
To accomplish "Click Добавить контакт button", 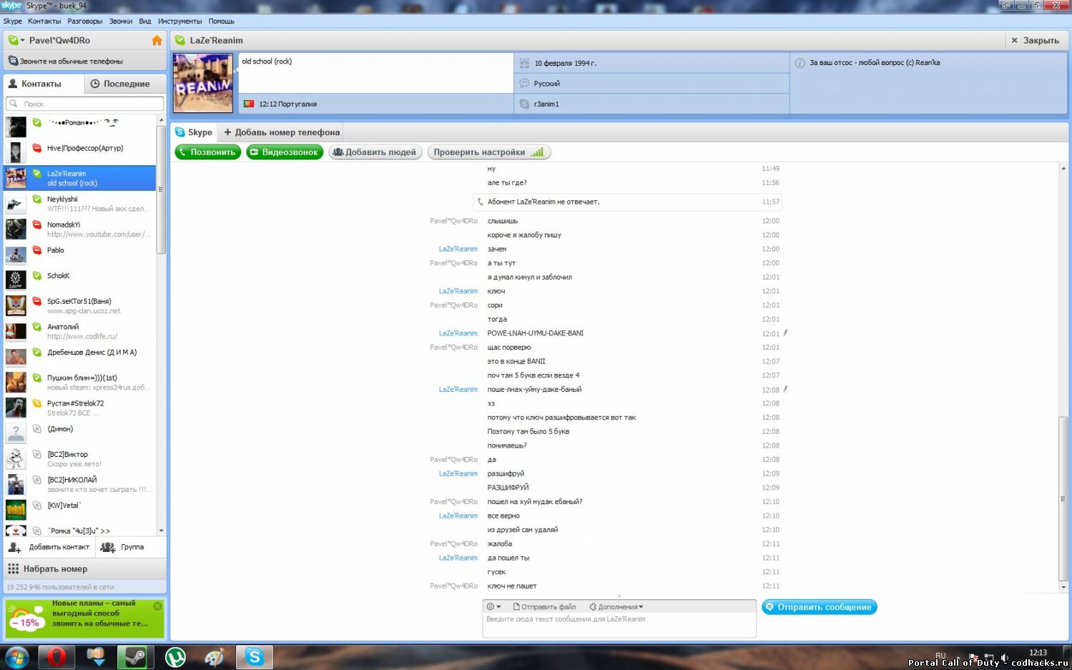I will pyautogui.click(x=49, y=547).
